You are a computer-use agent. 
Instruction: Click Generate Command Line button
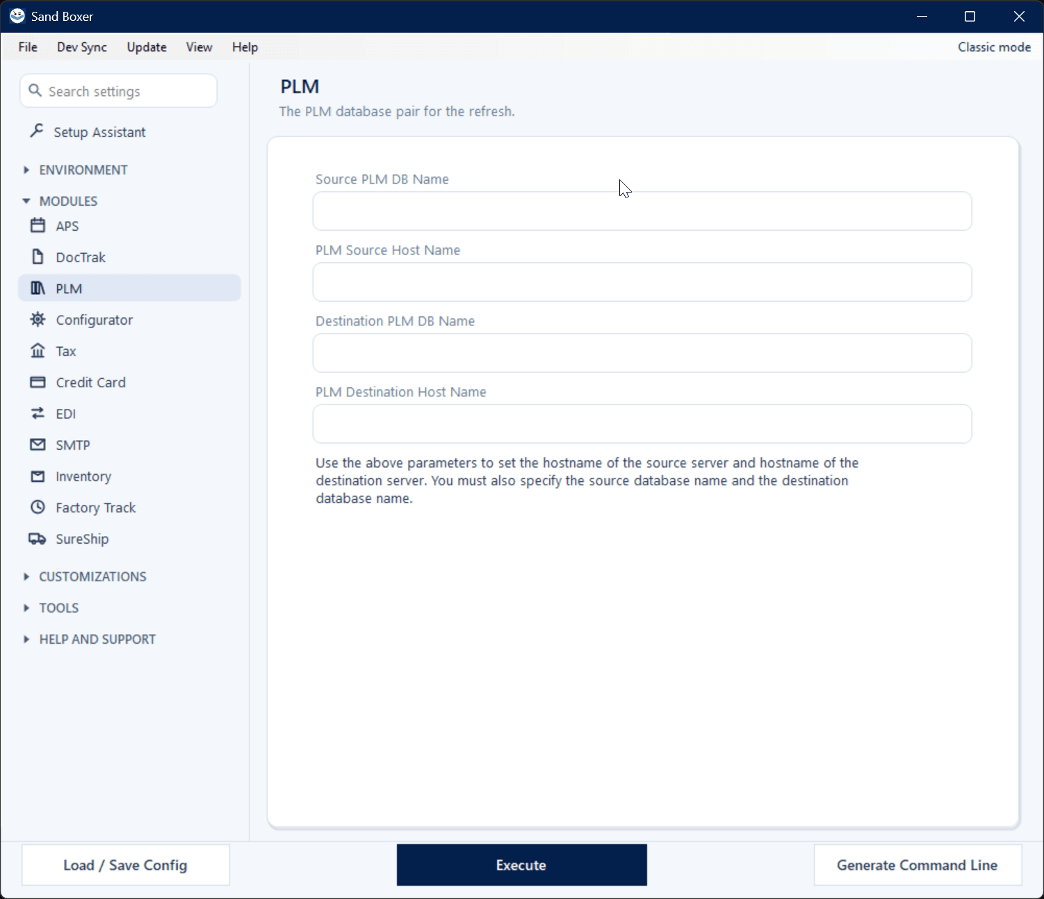(x=917, y=865)
